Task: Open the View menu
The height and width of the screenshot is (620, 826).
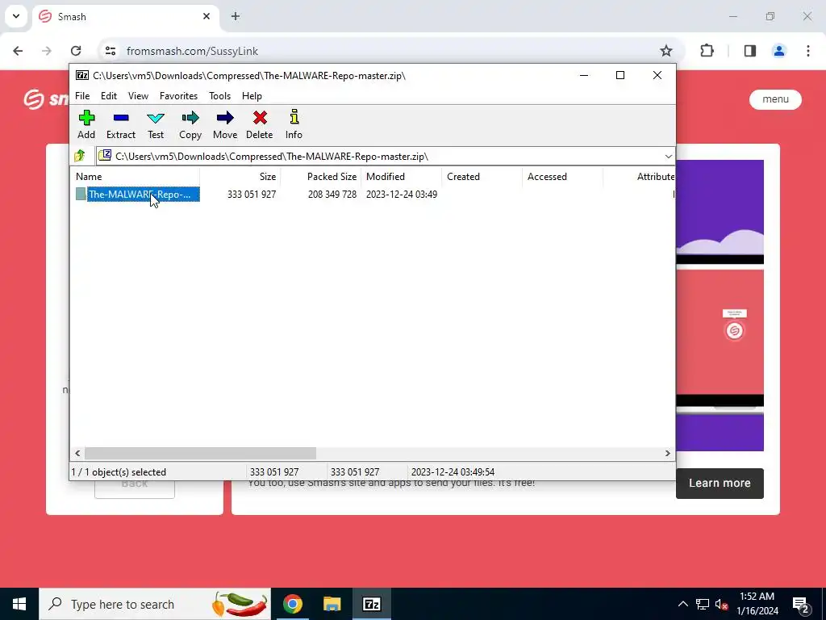Action: (138, 96)
